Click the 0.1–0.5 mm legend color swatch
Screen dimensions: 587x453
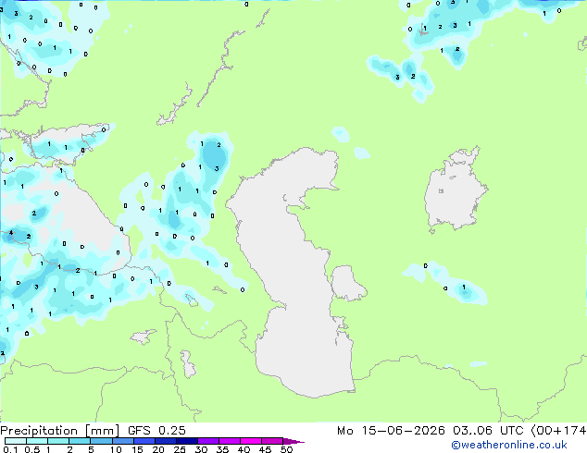click(x=16, y=441)
